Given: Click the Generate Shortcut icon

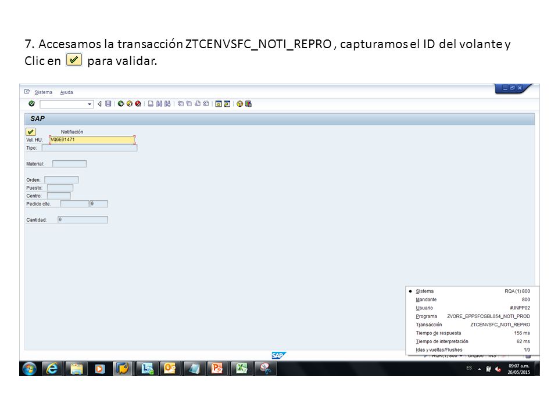Looking at the screenshot, I should tap(227, 104).
